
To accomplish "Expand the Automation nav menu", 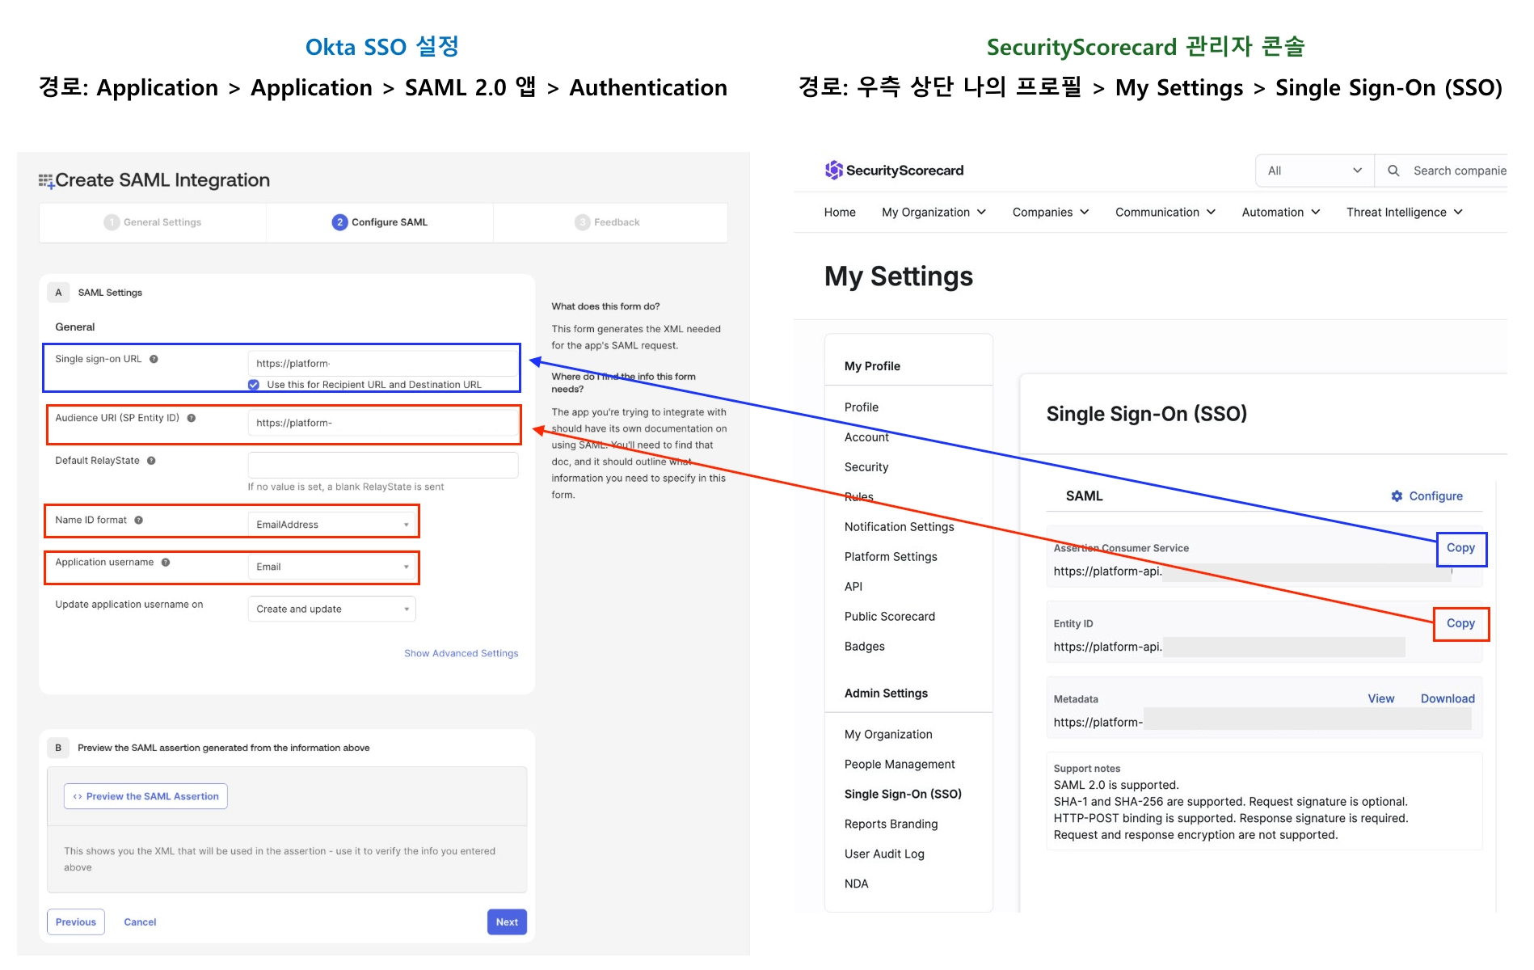I will tap(1281, 212).
